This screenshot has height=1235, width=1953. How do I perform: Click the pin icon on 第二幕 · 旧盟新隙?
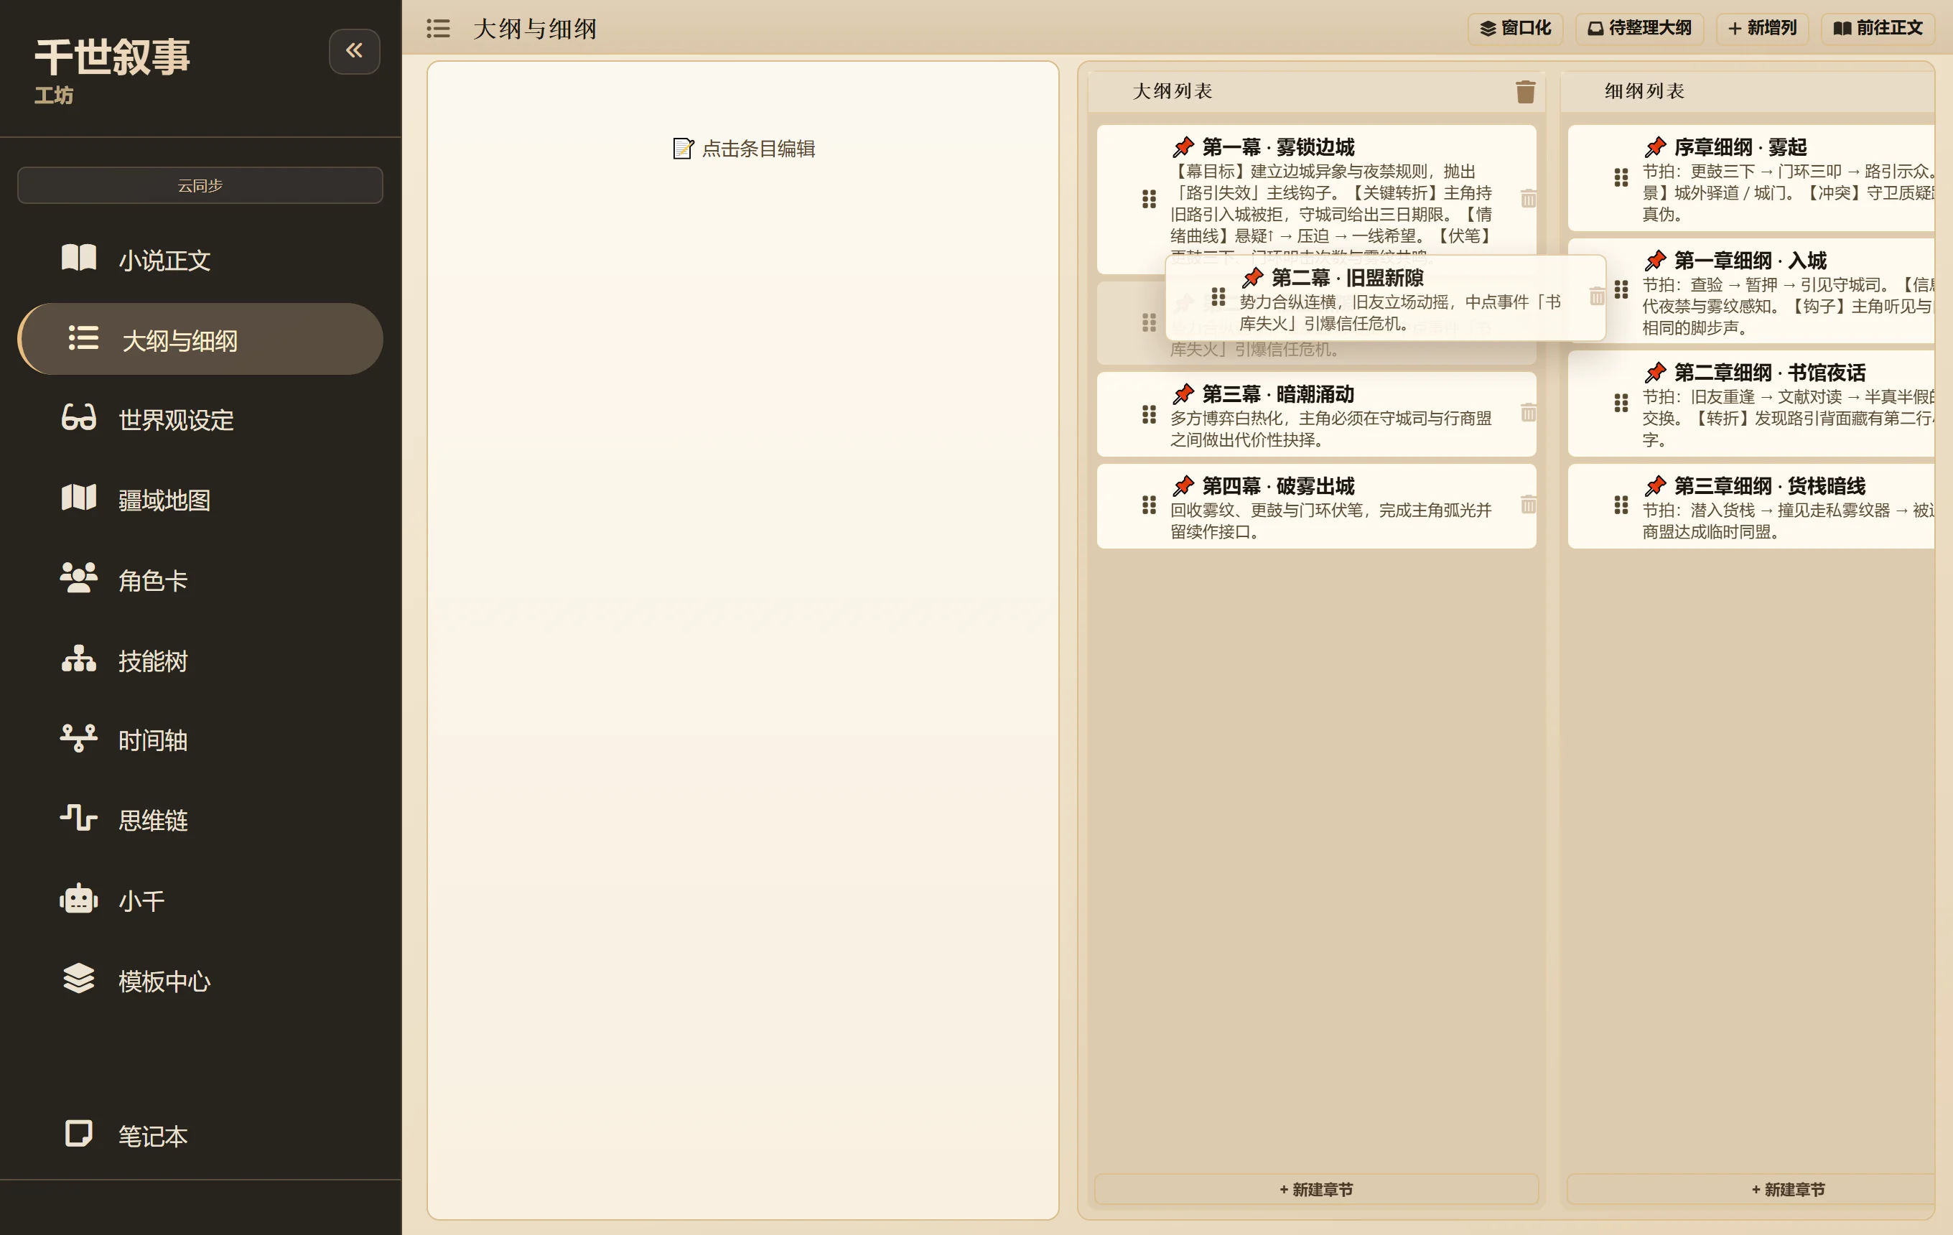pyautogui.click(x=1253, y=277)
